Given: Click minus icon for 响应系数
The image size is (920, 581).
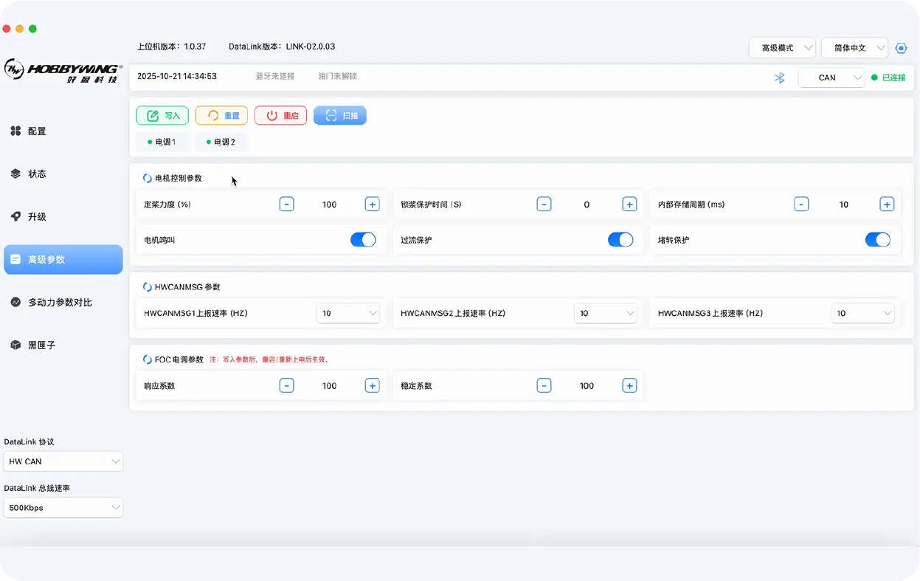Looking at the screenshot, I should (x=287, y=385).
